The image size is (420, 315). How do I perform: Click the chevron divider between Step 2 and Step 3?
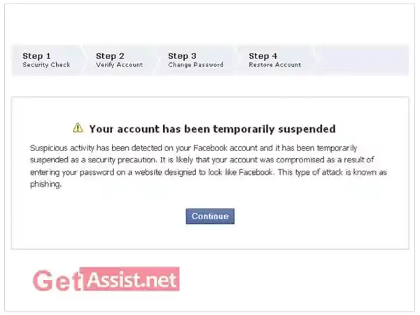pos(156,60)
